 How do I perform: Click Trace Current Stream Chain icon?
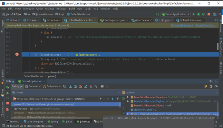click(x=107, y=86)
